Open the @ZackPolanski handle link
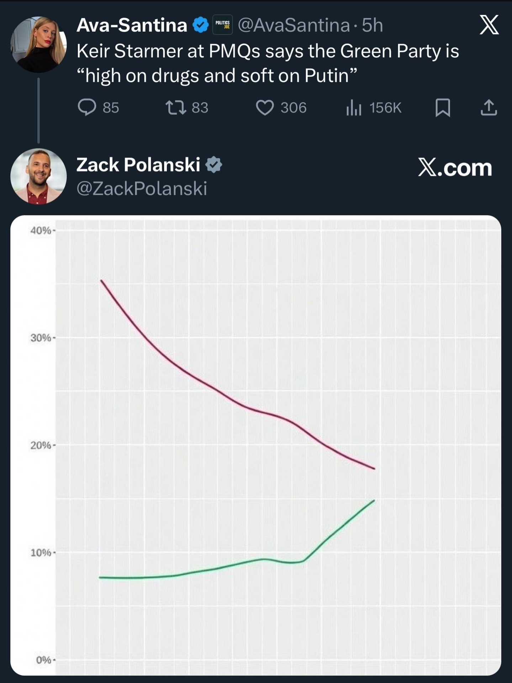This screenshot has height=683, width=512. [142, 188]
